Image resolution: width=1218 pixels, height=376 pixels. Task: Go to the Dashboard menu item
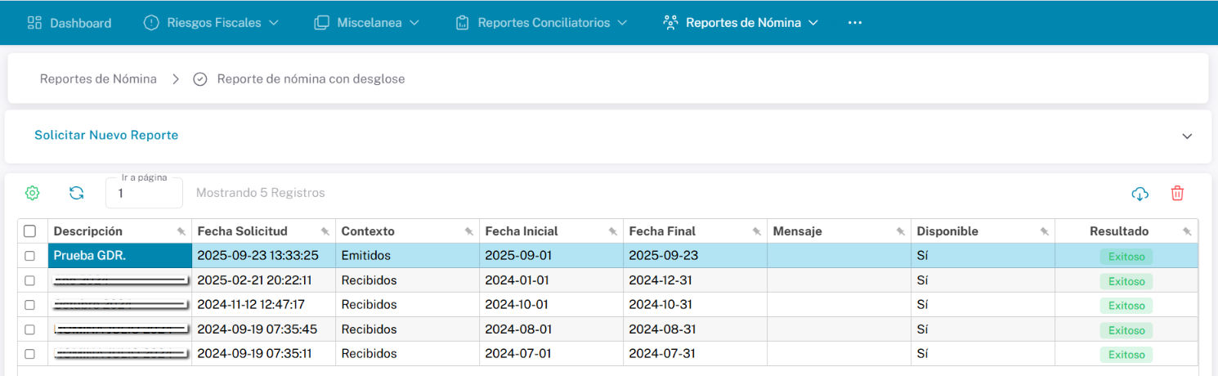tap(69, 23)
